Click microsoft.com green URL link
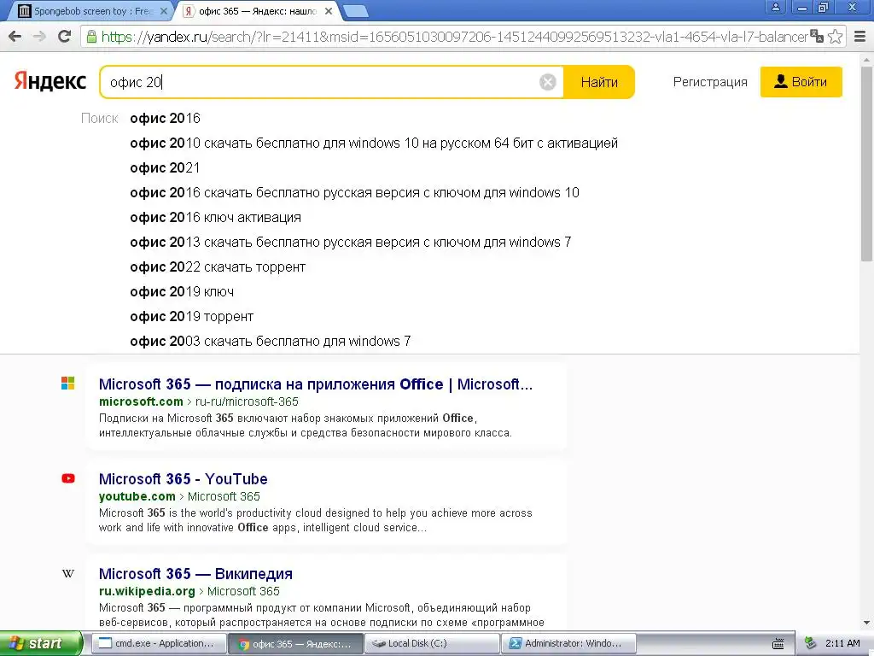874x656 pixels. pos(141,401)
